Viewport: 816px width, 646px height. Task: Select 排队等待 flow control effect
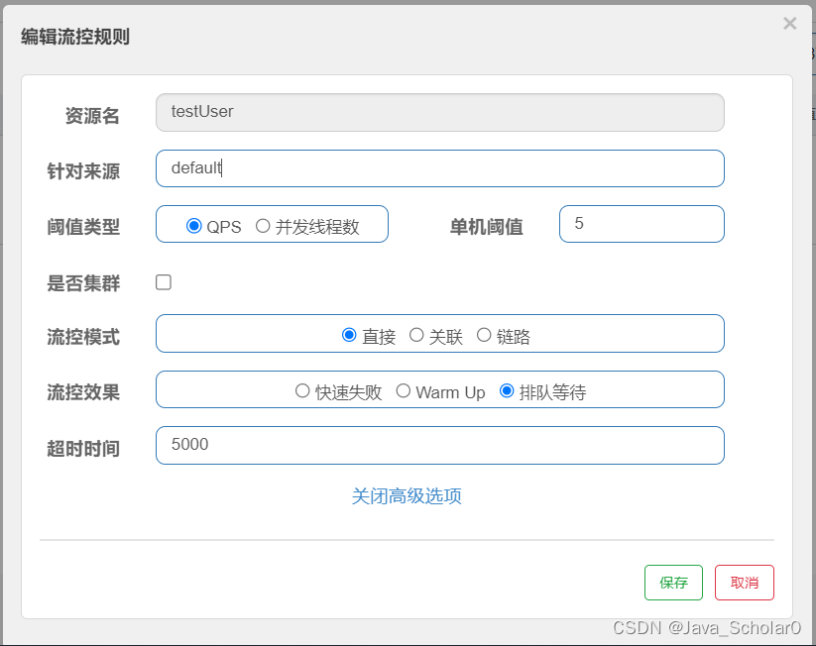(507, 390)
